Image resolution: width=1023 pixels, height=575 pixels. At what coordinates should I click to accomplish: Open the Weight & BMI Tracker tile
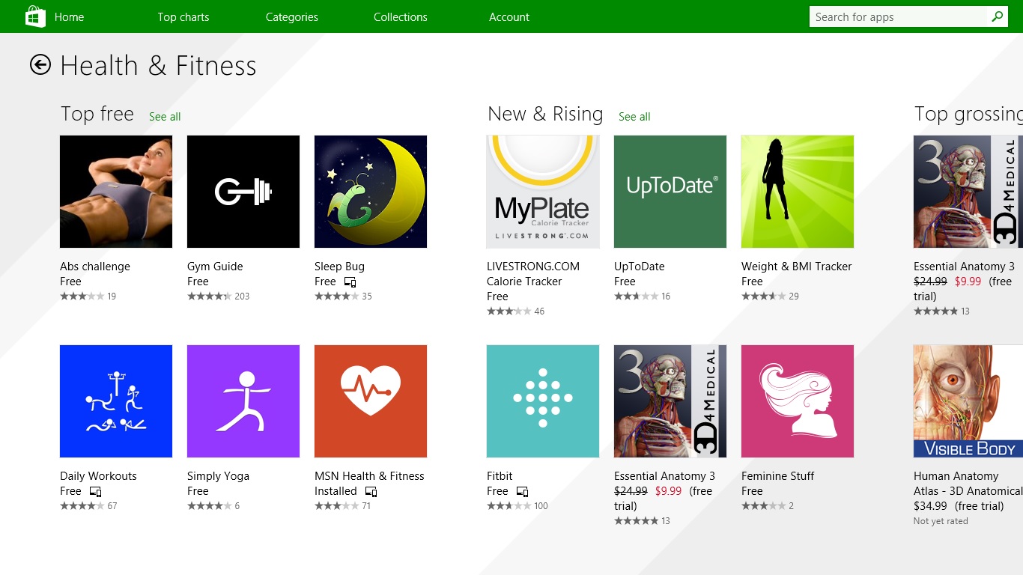tap(798, 192)
